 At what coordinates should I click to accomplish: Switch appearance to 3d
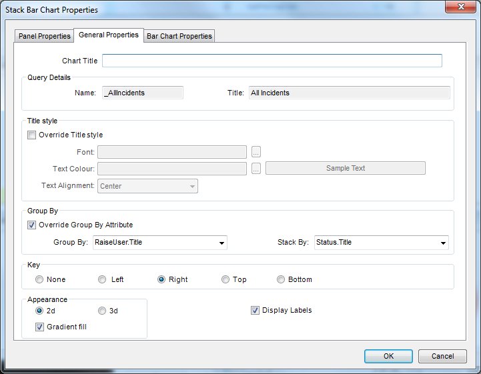[102, 311]
